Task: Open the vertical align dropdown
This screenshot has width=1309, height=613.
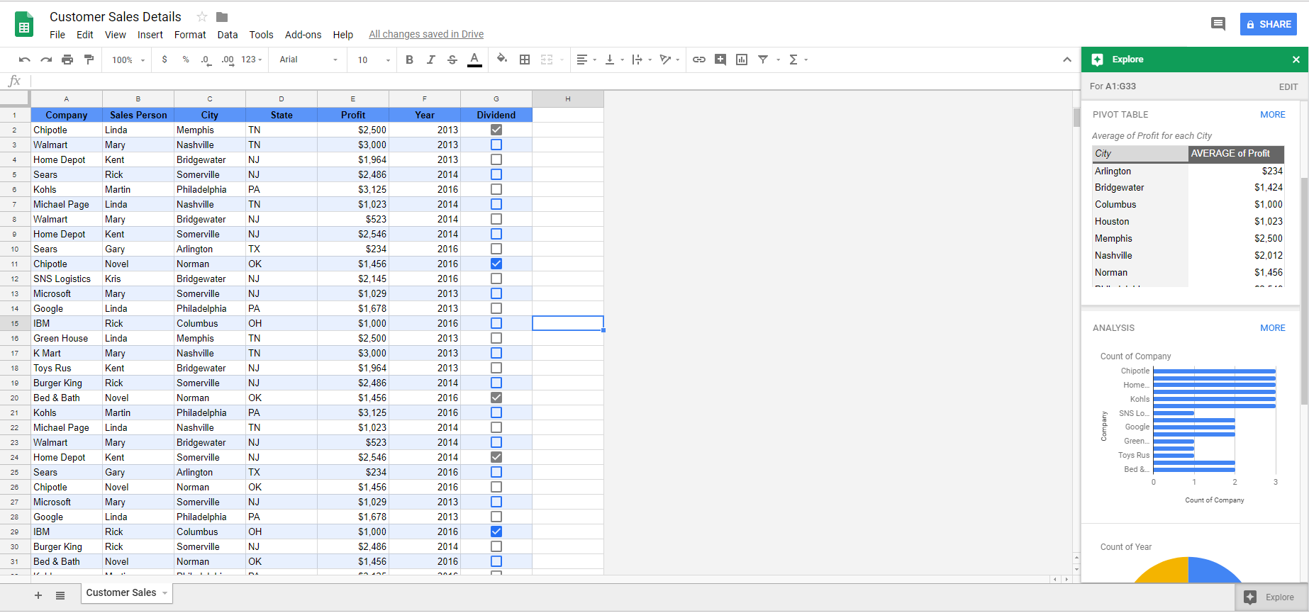Action: 614,60
